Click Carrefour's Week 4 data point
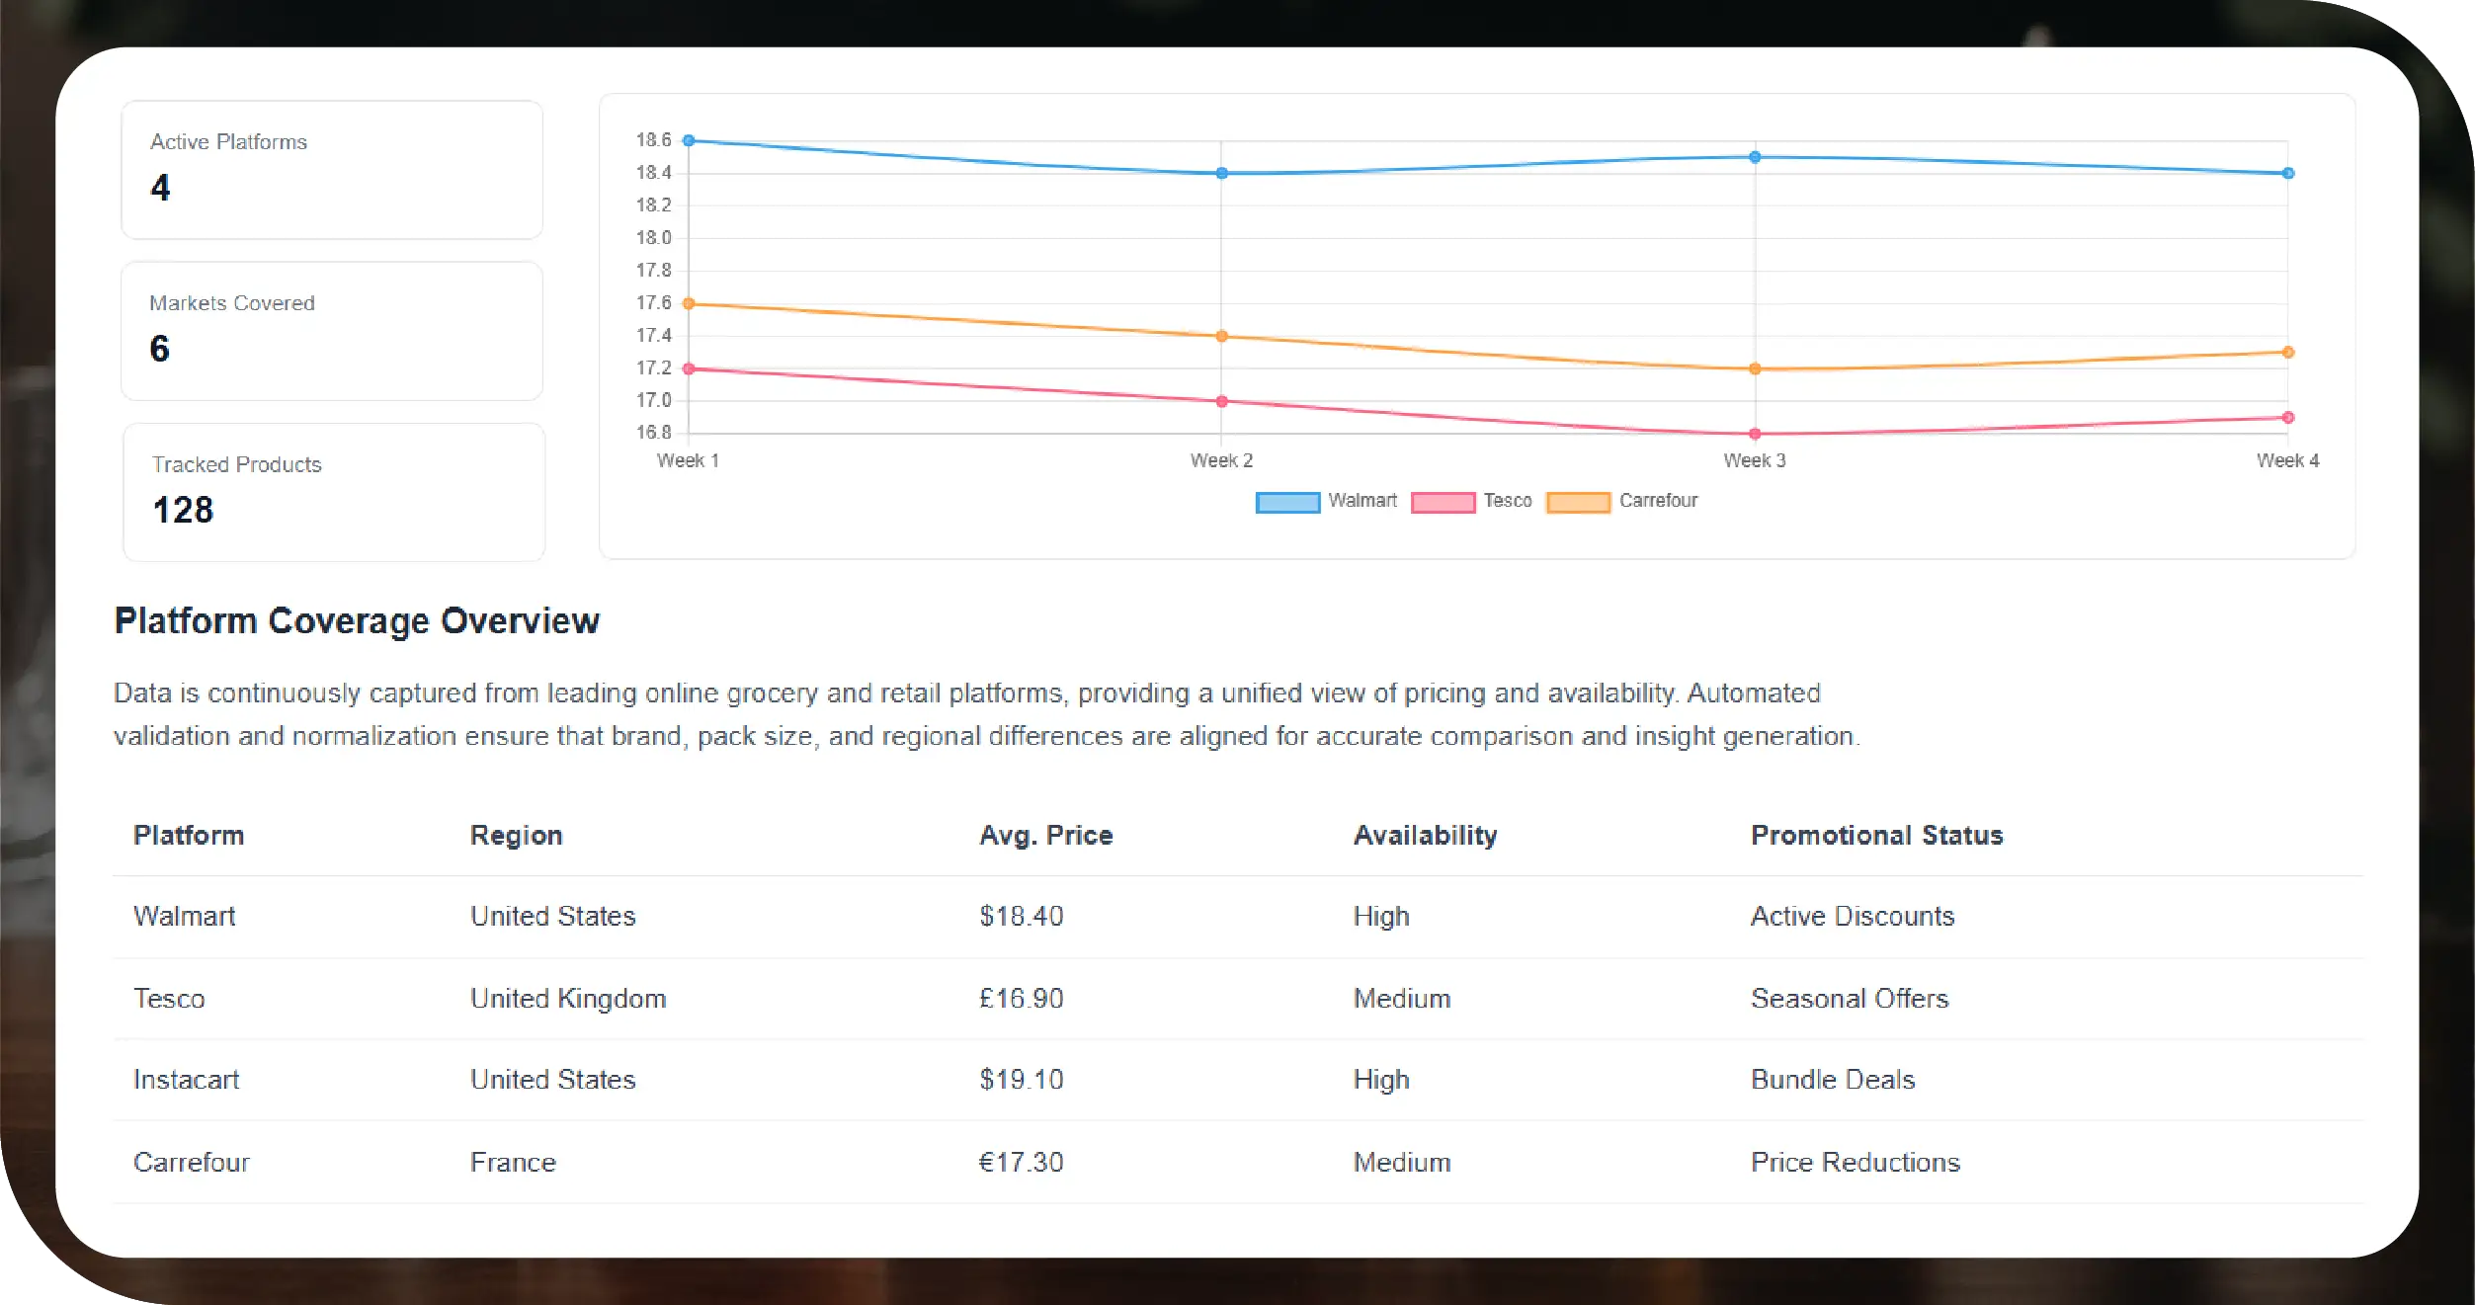Image resolution: width=2476 pixels, height=1305 pixels. click(2287, 352)
